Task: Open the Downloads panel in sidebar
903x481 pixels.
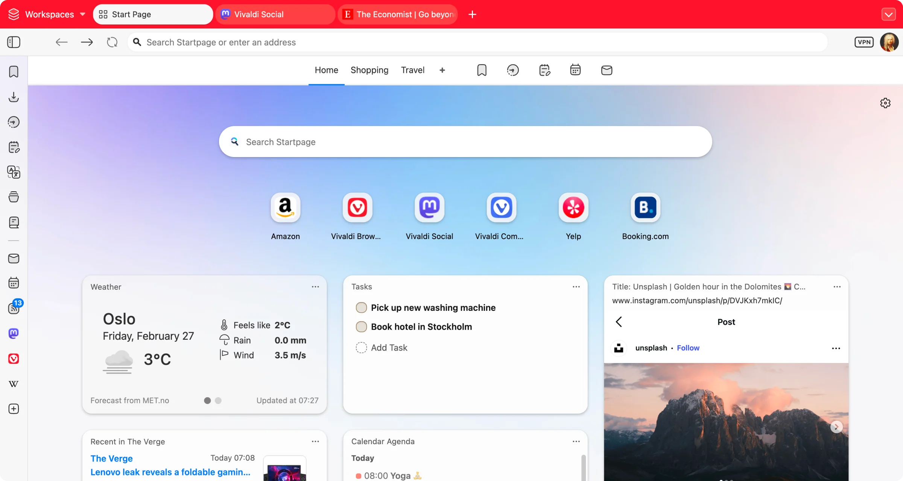Action: pos(14,97)
